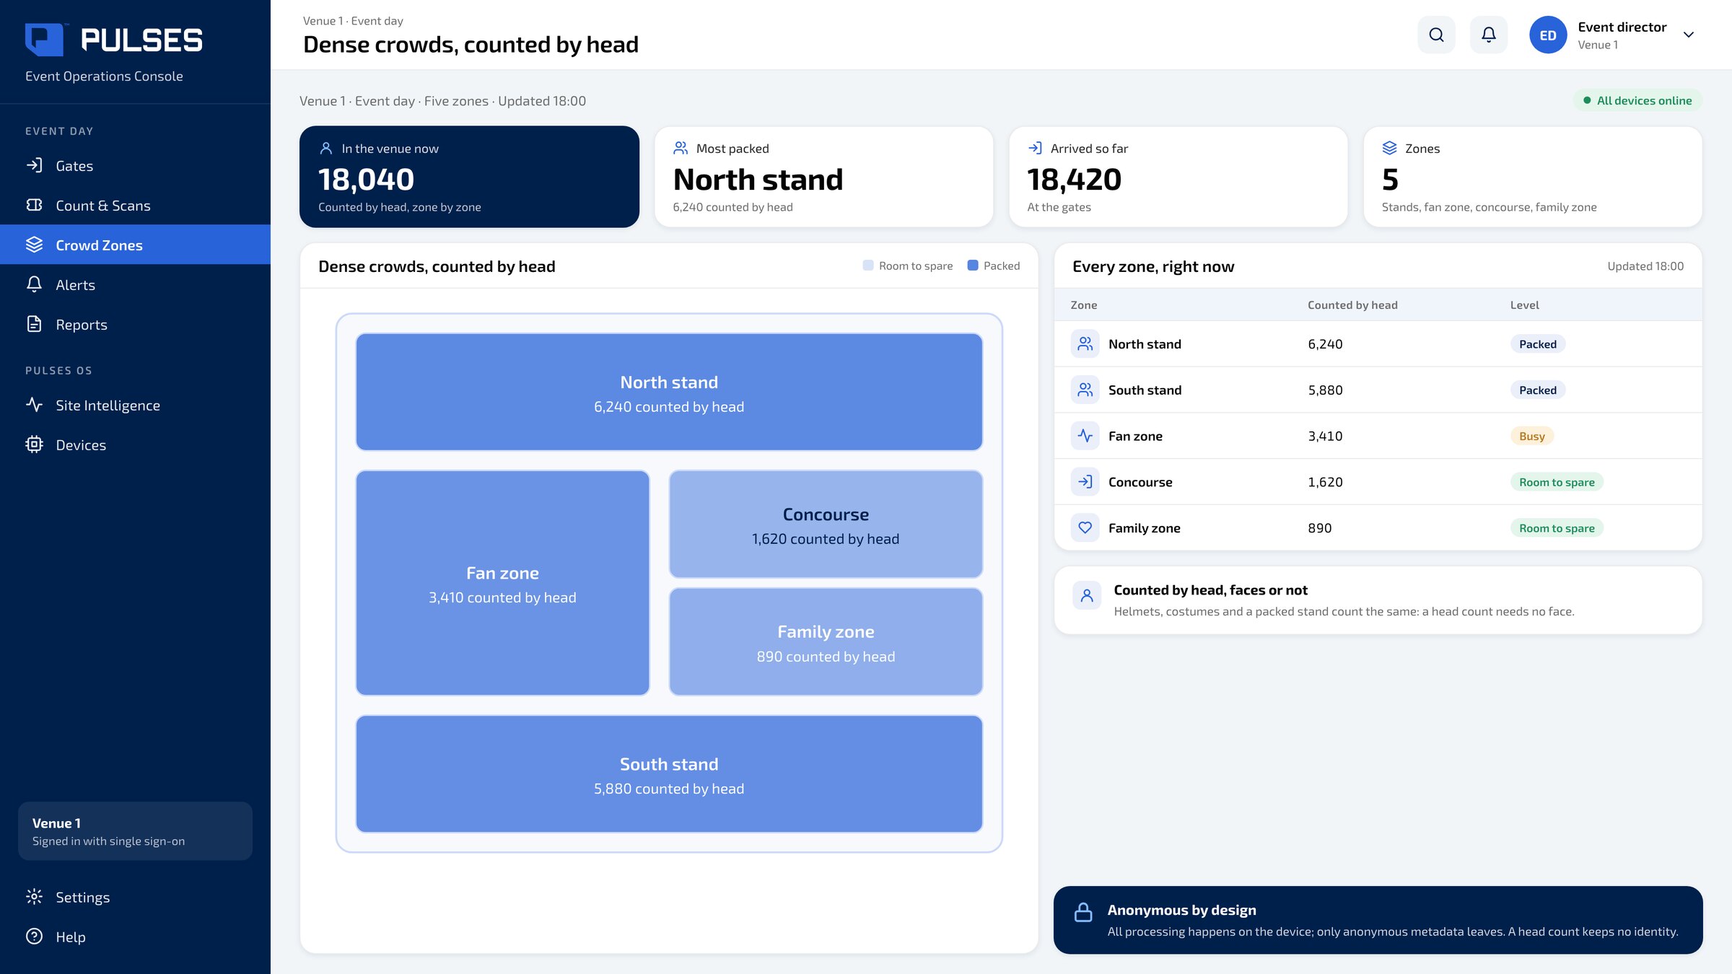Select Family zone block on map
The image size is (1732, 974).
tap(826, 642)
